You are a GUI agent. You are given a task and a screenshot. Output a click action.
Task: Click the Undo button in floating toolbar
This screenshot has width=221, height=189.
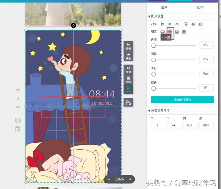click(128, 46)
